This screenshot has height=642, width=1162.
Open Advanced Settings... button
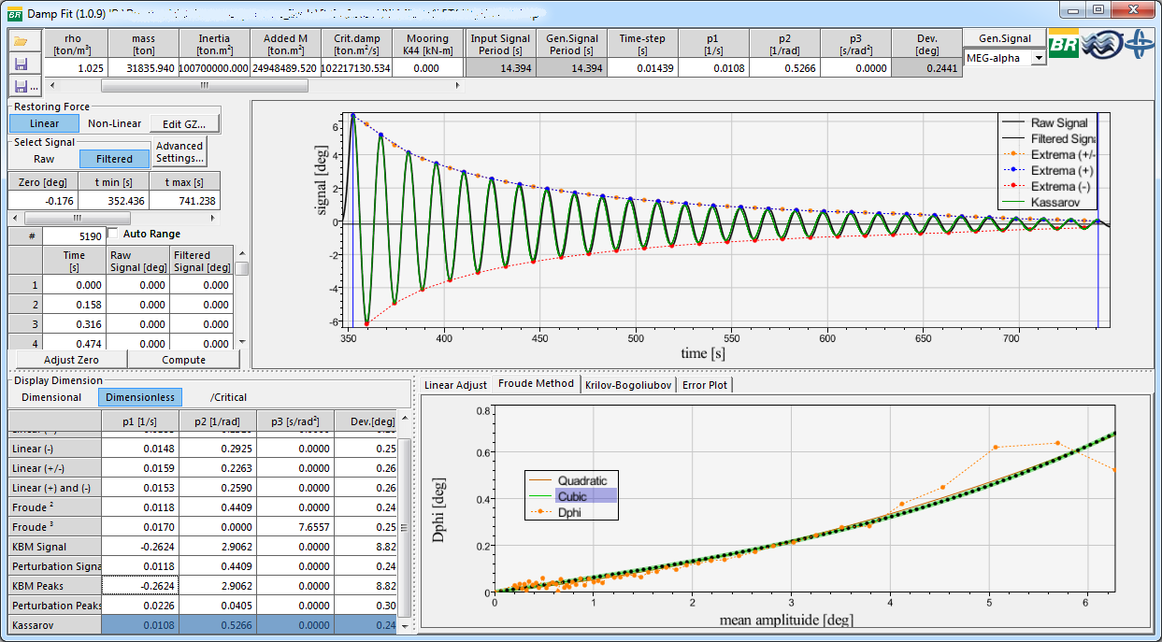pos(179,152)
